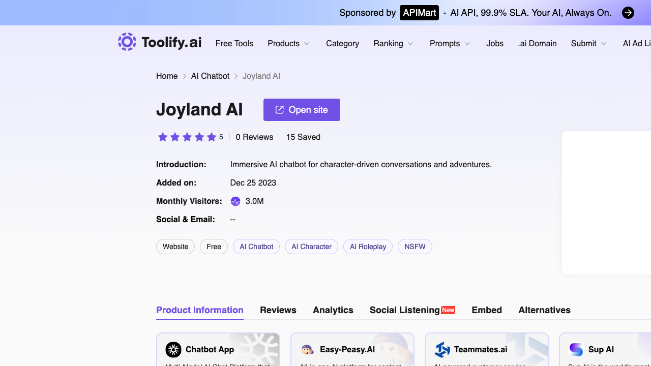Click the monthly visitors analytics icon

[235, 201]
